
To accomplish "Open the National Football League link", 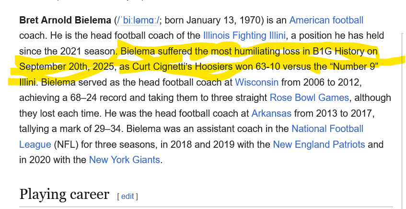I will point(327,129).
